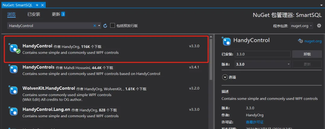Click the globe icon beside nuget.org link
325x129 pixels.
tap(301, 41)
